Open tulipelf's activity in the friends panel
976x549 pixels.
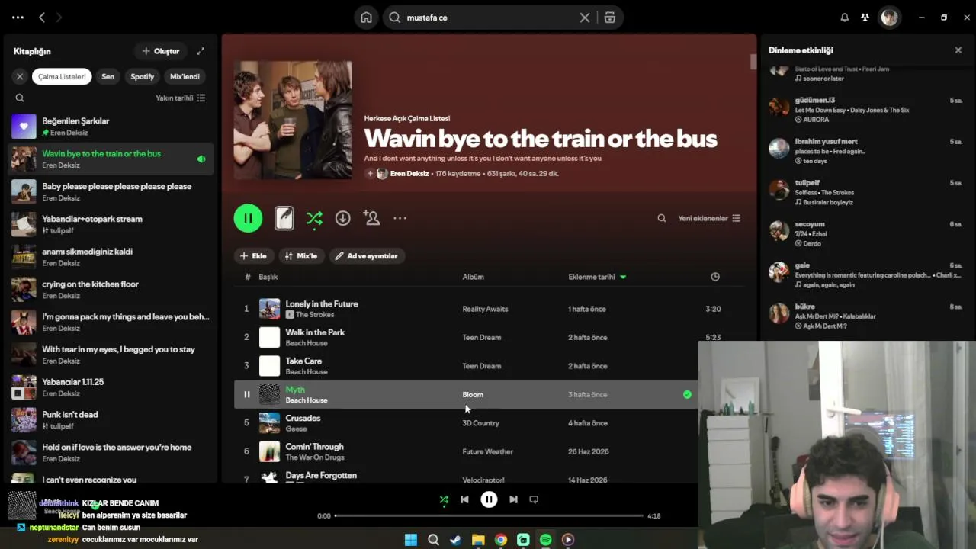tap(865, 192)
